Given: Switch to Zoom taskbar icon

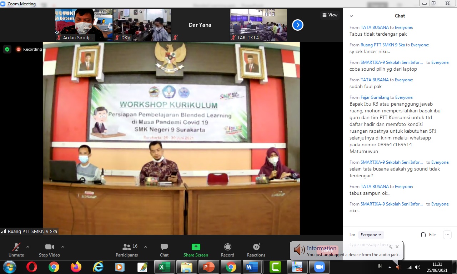Looking at the screenshot, I should (x=319, y=267).
